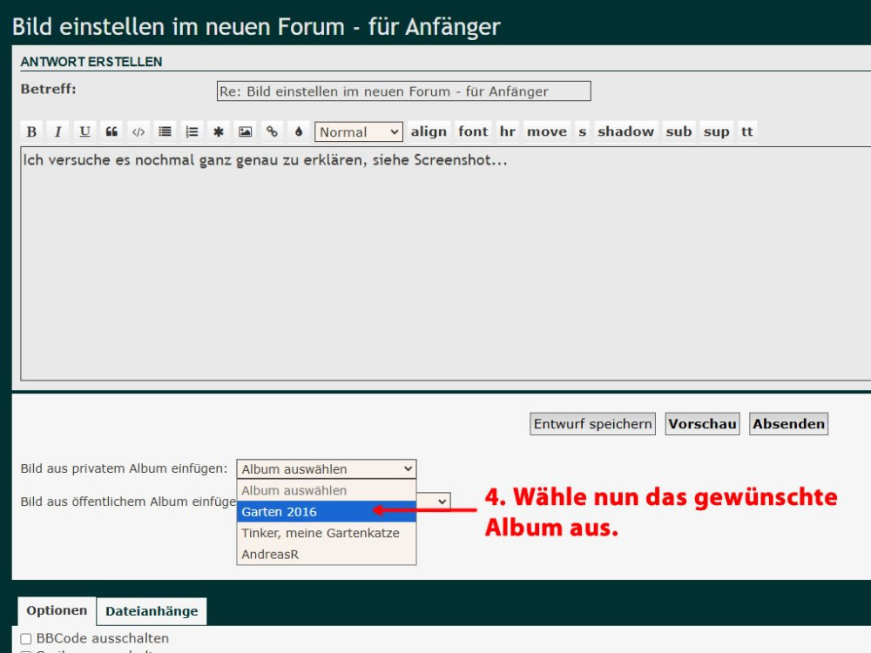Screen dimensions: 871x653
Task: Insert a numbered list
Action: (192, 131)
